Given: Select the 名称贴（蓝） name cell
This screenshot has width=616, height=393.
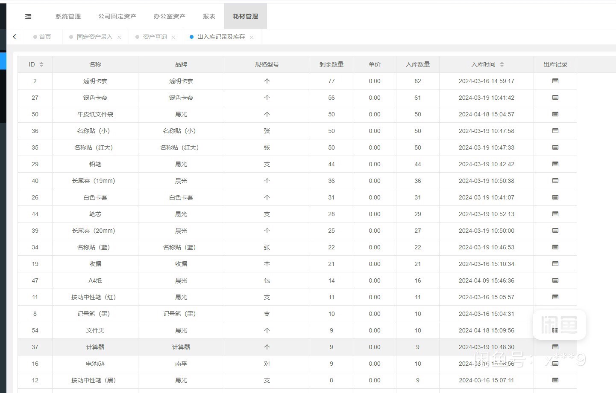Looking at the screenshot, I should point(95,247).
